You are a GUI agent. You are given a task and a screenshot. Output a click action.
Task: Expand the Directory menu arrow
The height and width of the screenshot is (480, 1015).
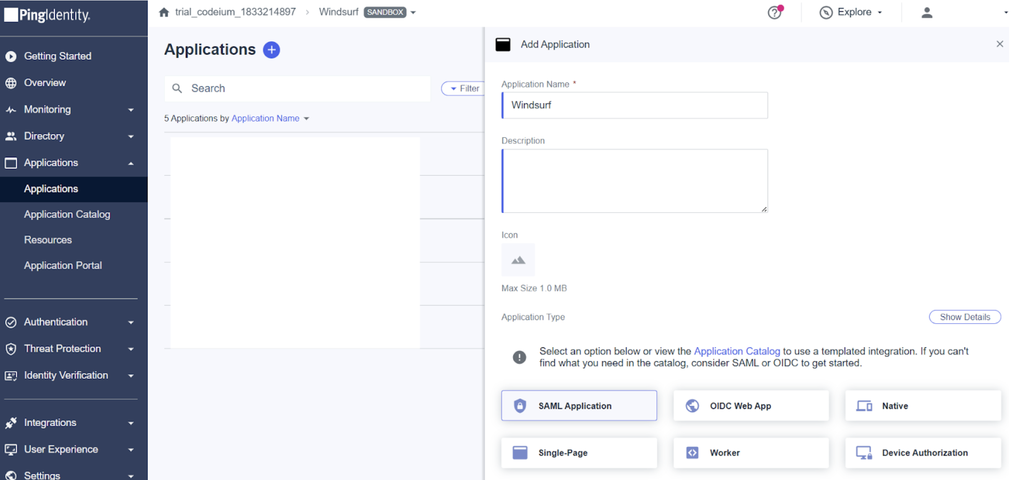[x=131, y=136]
